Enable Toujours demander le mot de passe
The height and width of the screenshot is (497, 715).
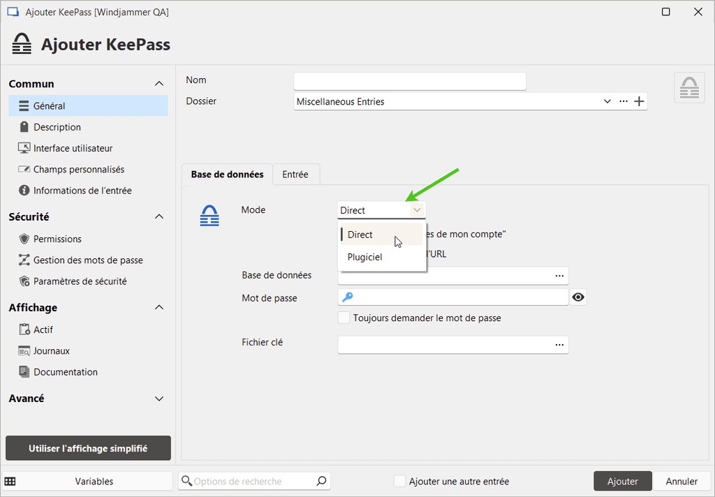point(344,318)
